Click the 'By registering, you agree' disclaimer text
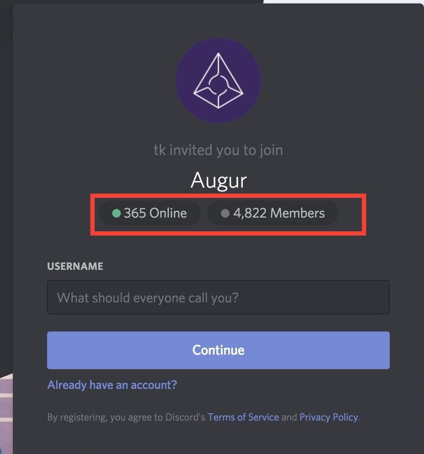Viewport: 424px width, 454px height. tap(126, 417)
